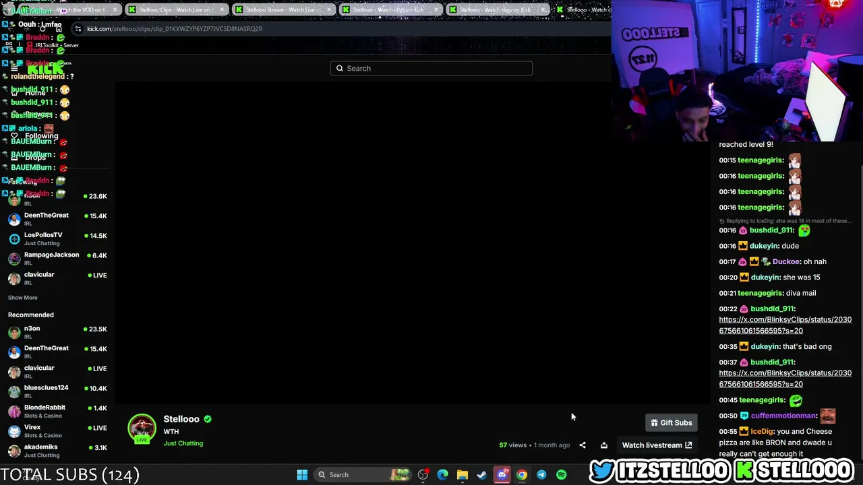Image resolution: width=863 pixels, height=485 pixels.
Task: Click the magnifier icon in Kick search
Action: click(x=340, y=68)
